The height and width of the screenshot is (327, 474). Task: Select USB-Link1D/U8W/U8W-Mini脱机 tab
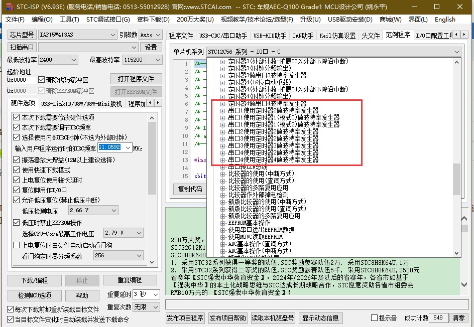click(x=81, y=104)
